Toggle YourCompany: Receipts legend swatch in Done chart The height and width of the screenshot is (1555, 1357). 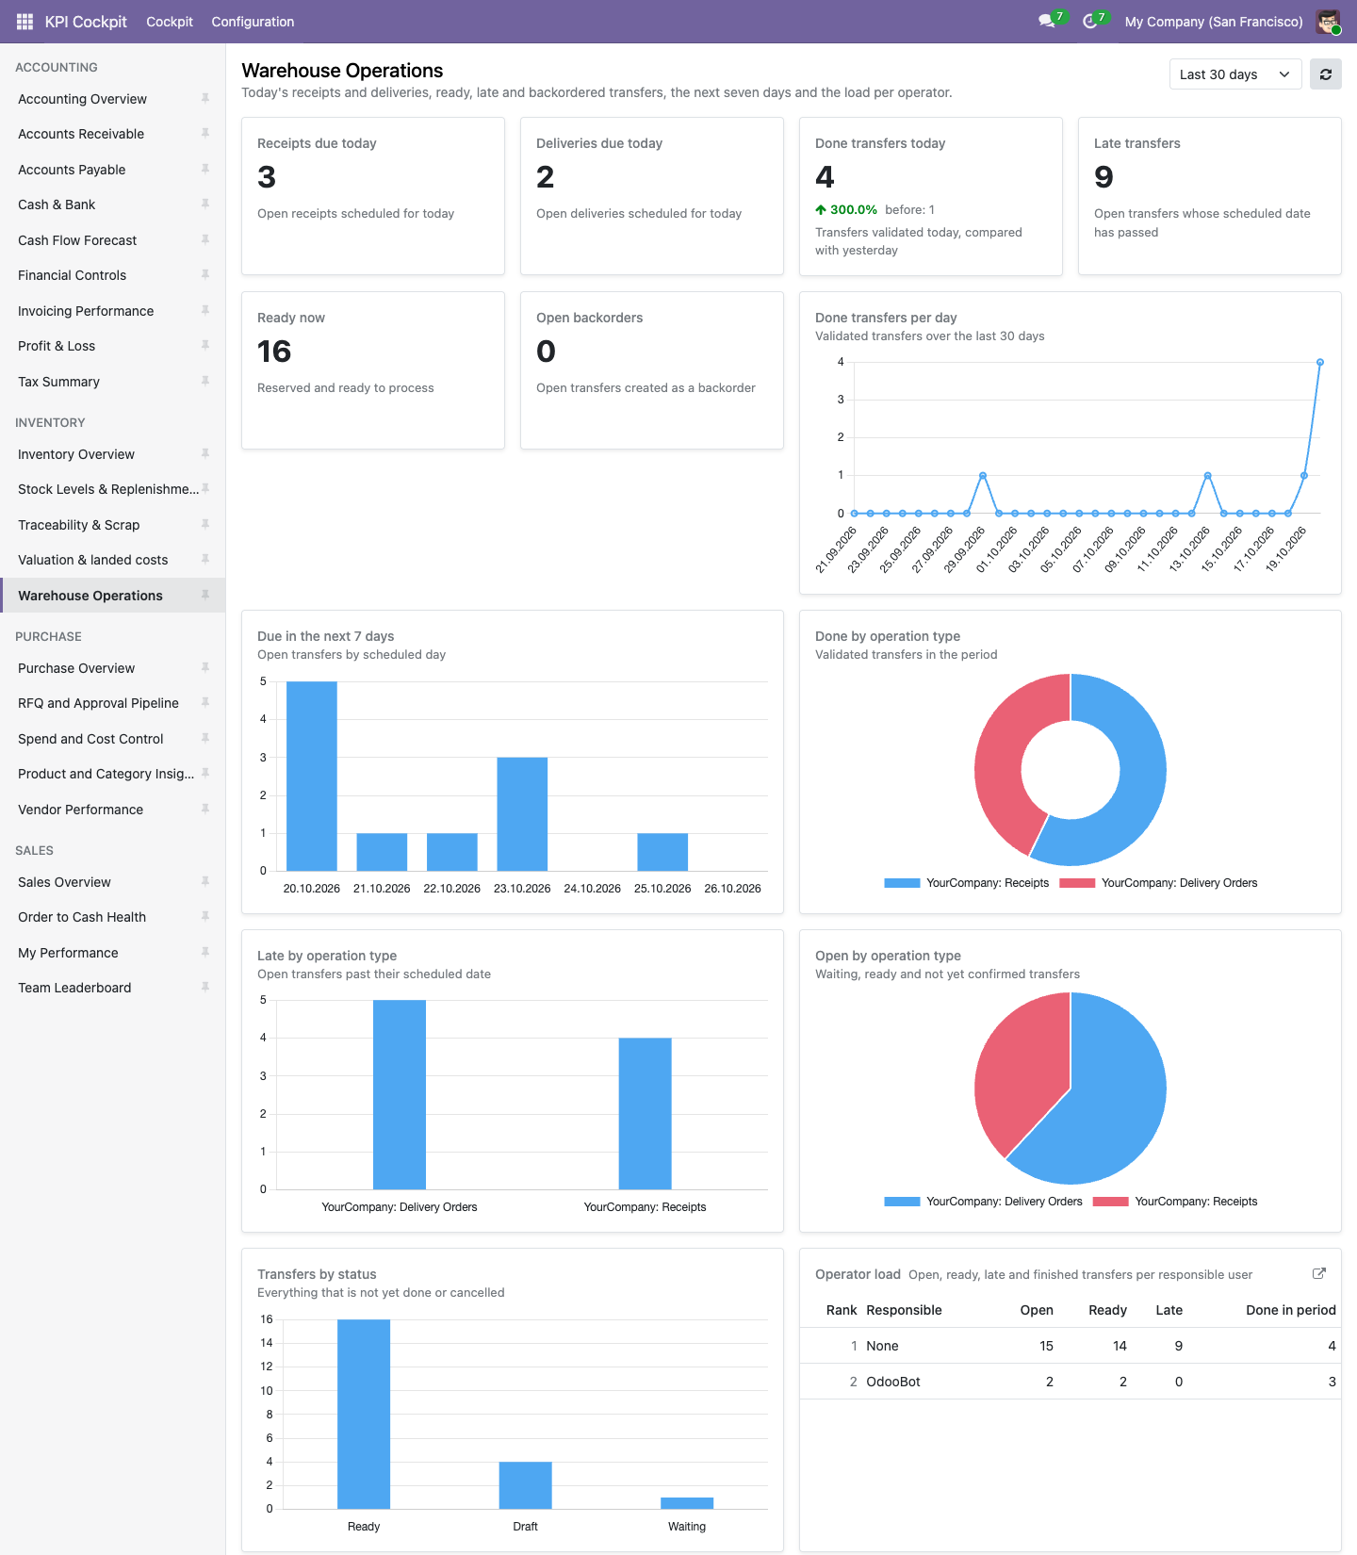point(902,883)
